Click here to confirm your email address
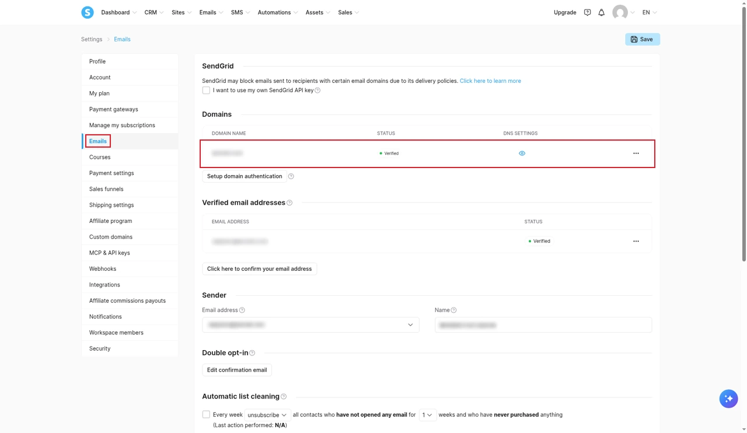The image size is (747, 433). [x=259, y=269]
